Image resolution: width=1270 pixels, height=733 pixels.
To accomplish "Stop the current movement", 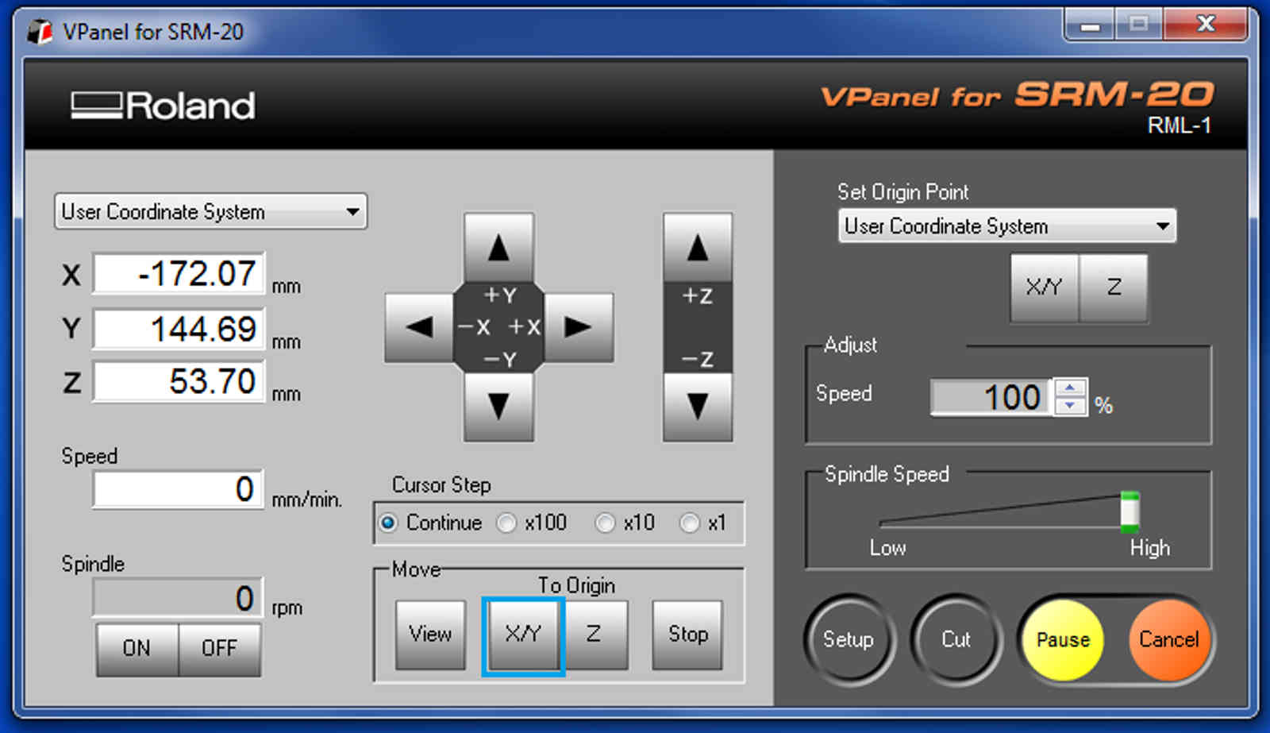I will [687, 635].
